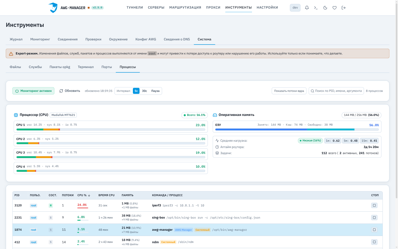This screenshot has width=398, height=249.
Task: Switch to Терминал sub-tab
Action: pyautogui.click(x=86, y=67)
